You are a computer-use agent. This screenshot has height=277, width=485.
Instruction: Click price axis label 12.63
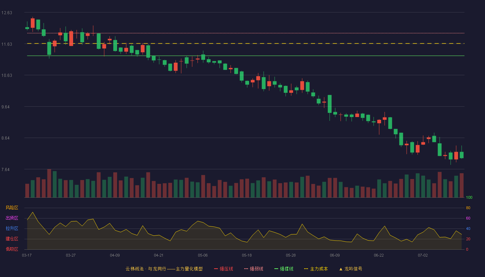7,13
